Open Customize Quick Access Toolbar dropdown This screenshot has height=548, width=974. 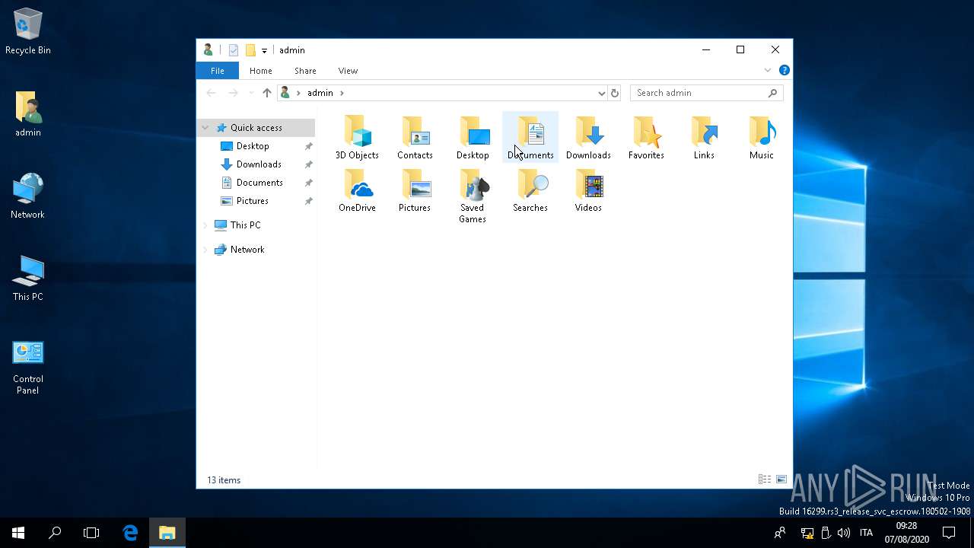pyautogui.click(x=264, y=51)
